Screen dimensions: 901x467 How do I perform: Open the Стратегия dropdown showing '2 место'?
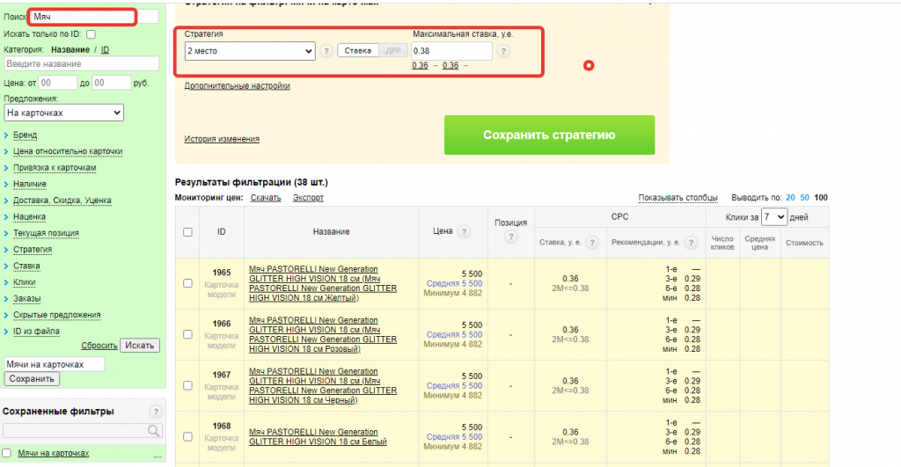tap(249, 52)
